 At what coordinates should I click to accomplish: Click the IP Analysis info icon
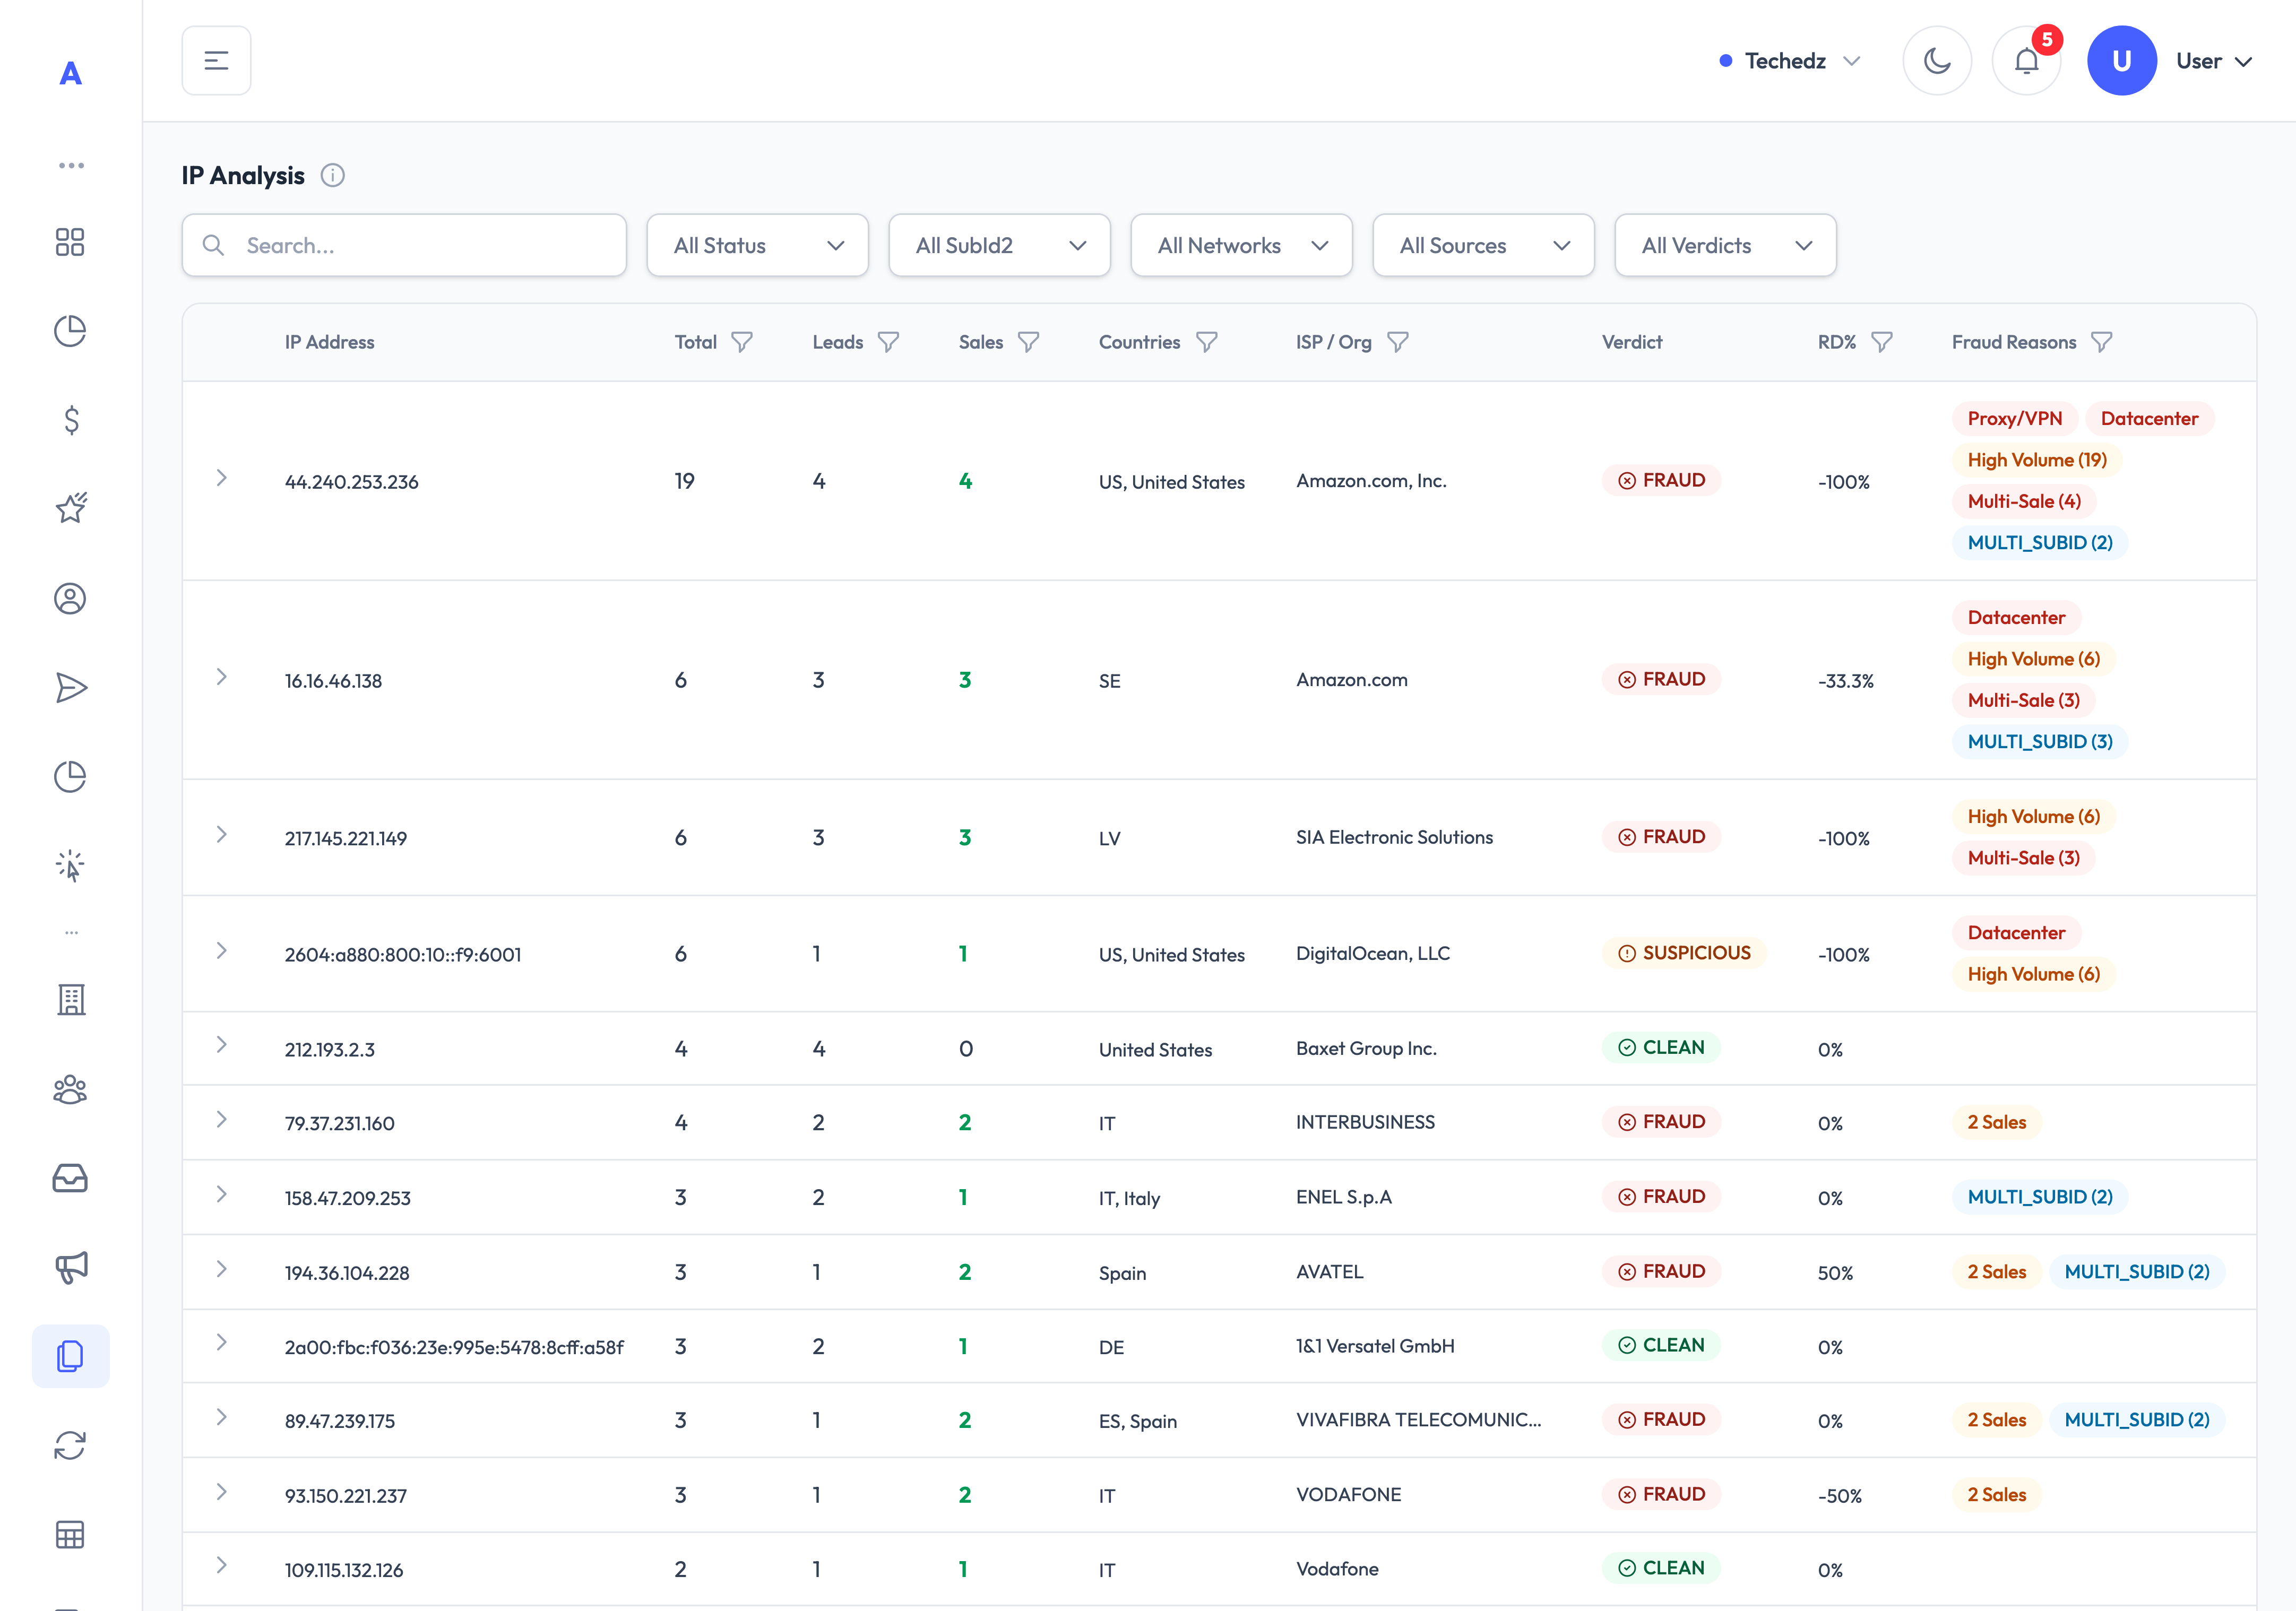(x=333, y=176)
